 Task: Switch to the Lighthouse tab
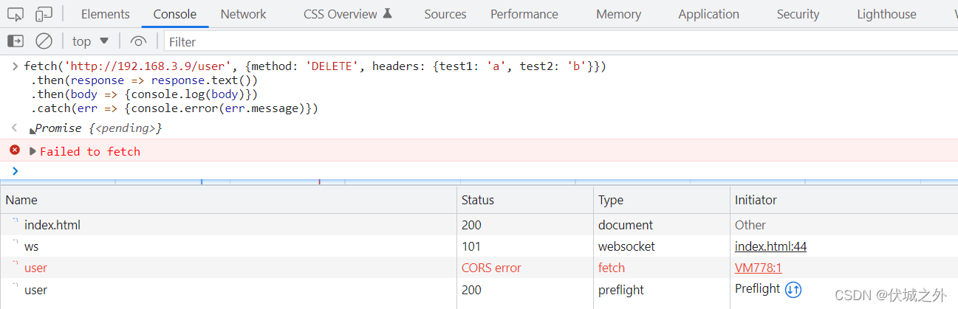886,14
